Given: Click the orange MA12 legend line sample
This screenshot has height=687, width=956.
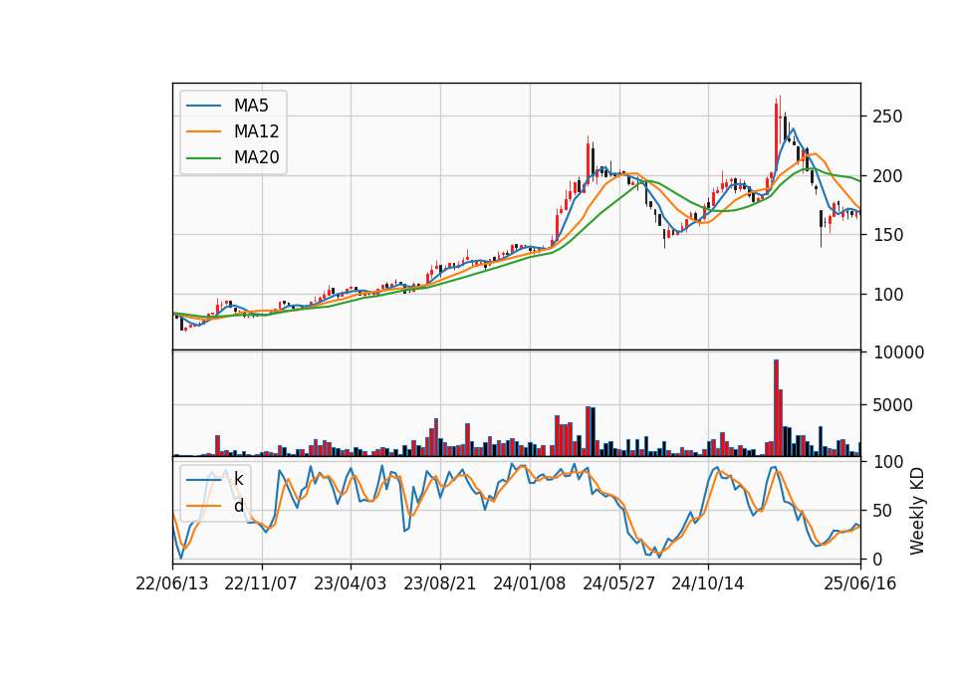Looking at the screenshot, I should [203, 131].
